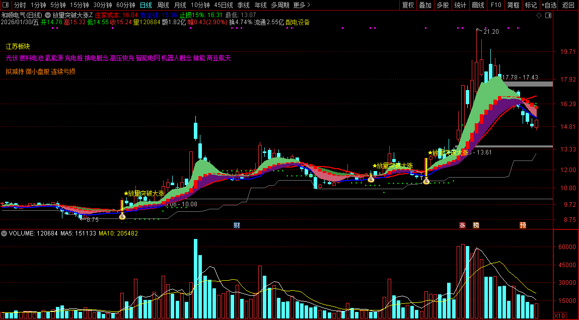
Task: Open the 预 forecast marker on timeline
Action: pos(523,225)
